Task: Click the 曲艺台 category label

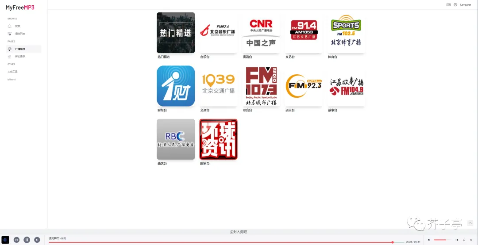Action: coord(162,164)
